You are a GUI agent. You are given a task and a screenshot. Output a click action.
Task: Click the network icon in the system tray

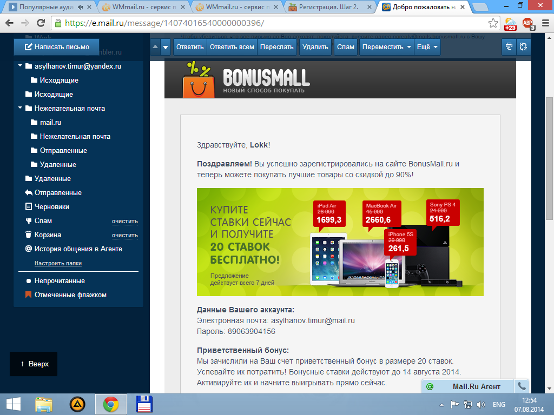(468, 404)
